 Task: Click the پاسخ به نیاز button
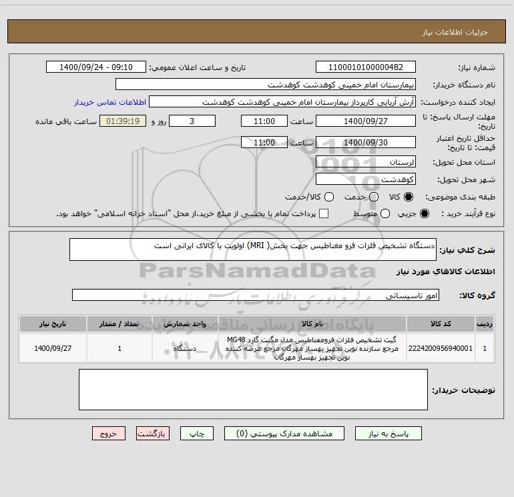pyautogui.click(x=388, y=434)
